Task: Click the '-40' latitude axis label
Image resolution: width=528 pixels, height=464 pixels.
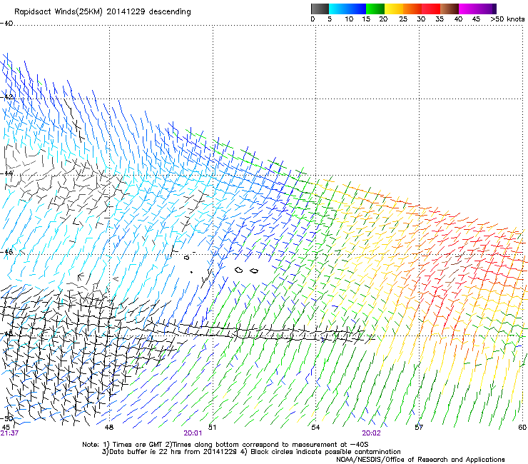Action: pyautogui.click(x=6, y=24)
